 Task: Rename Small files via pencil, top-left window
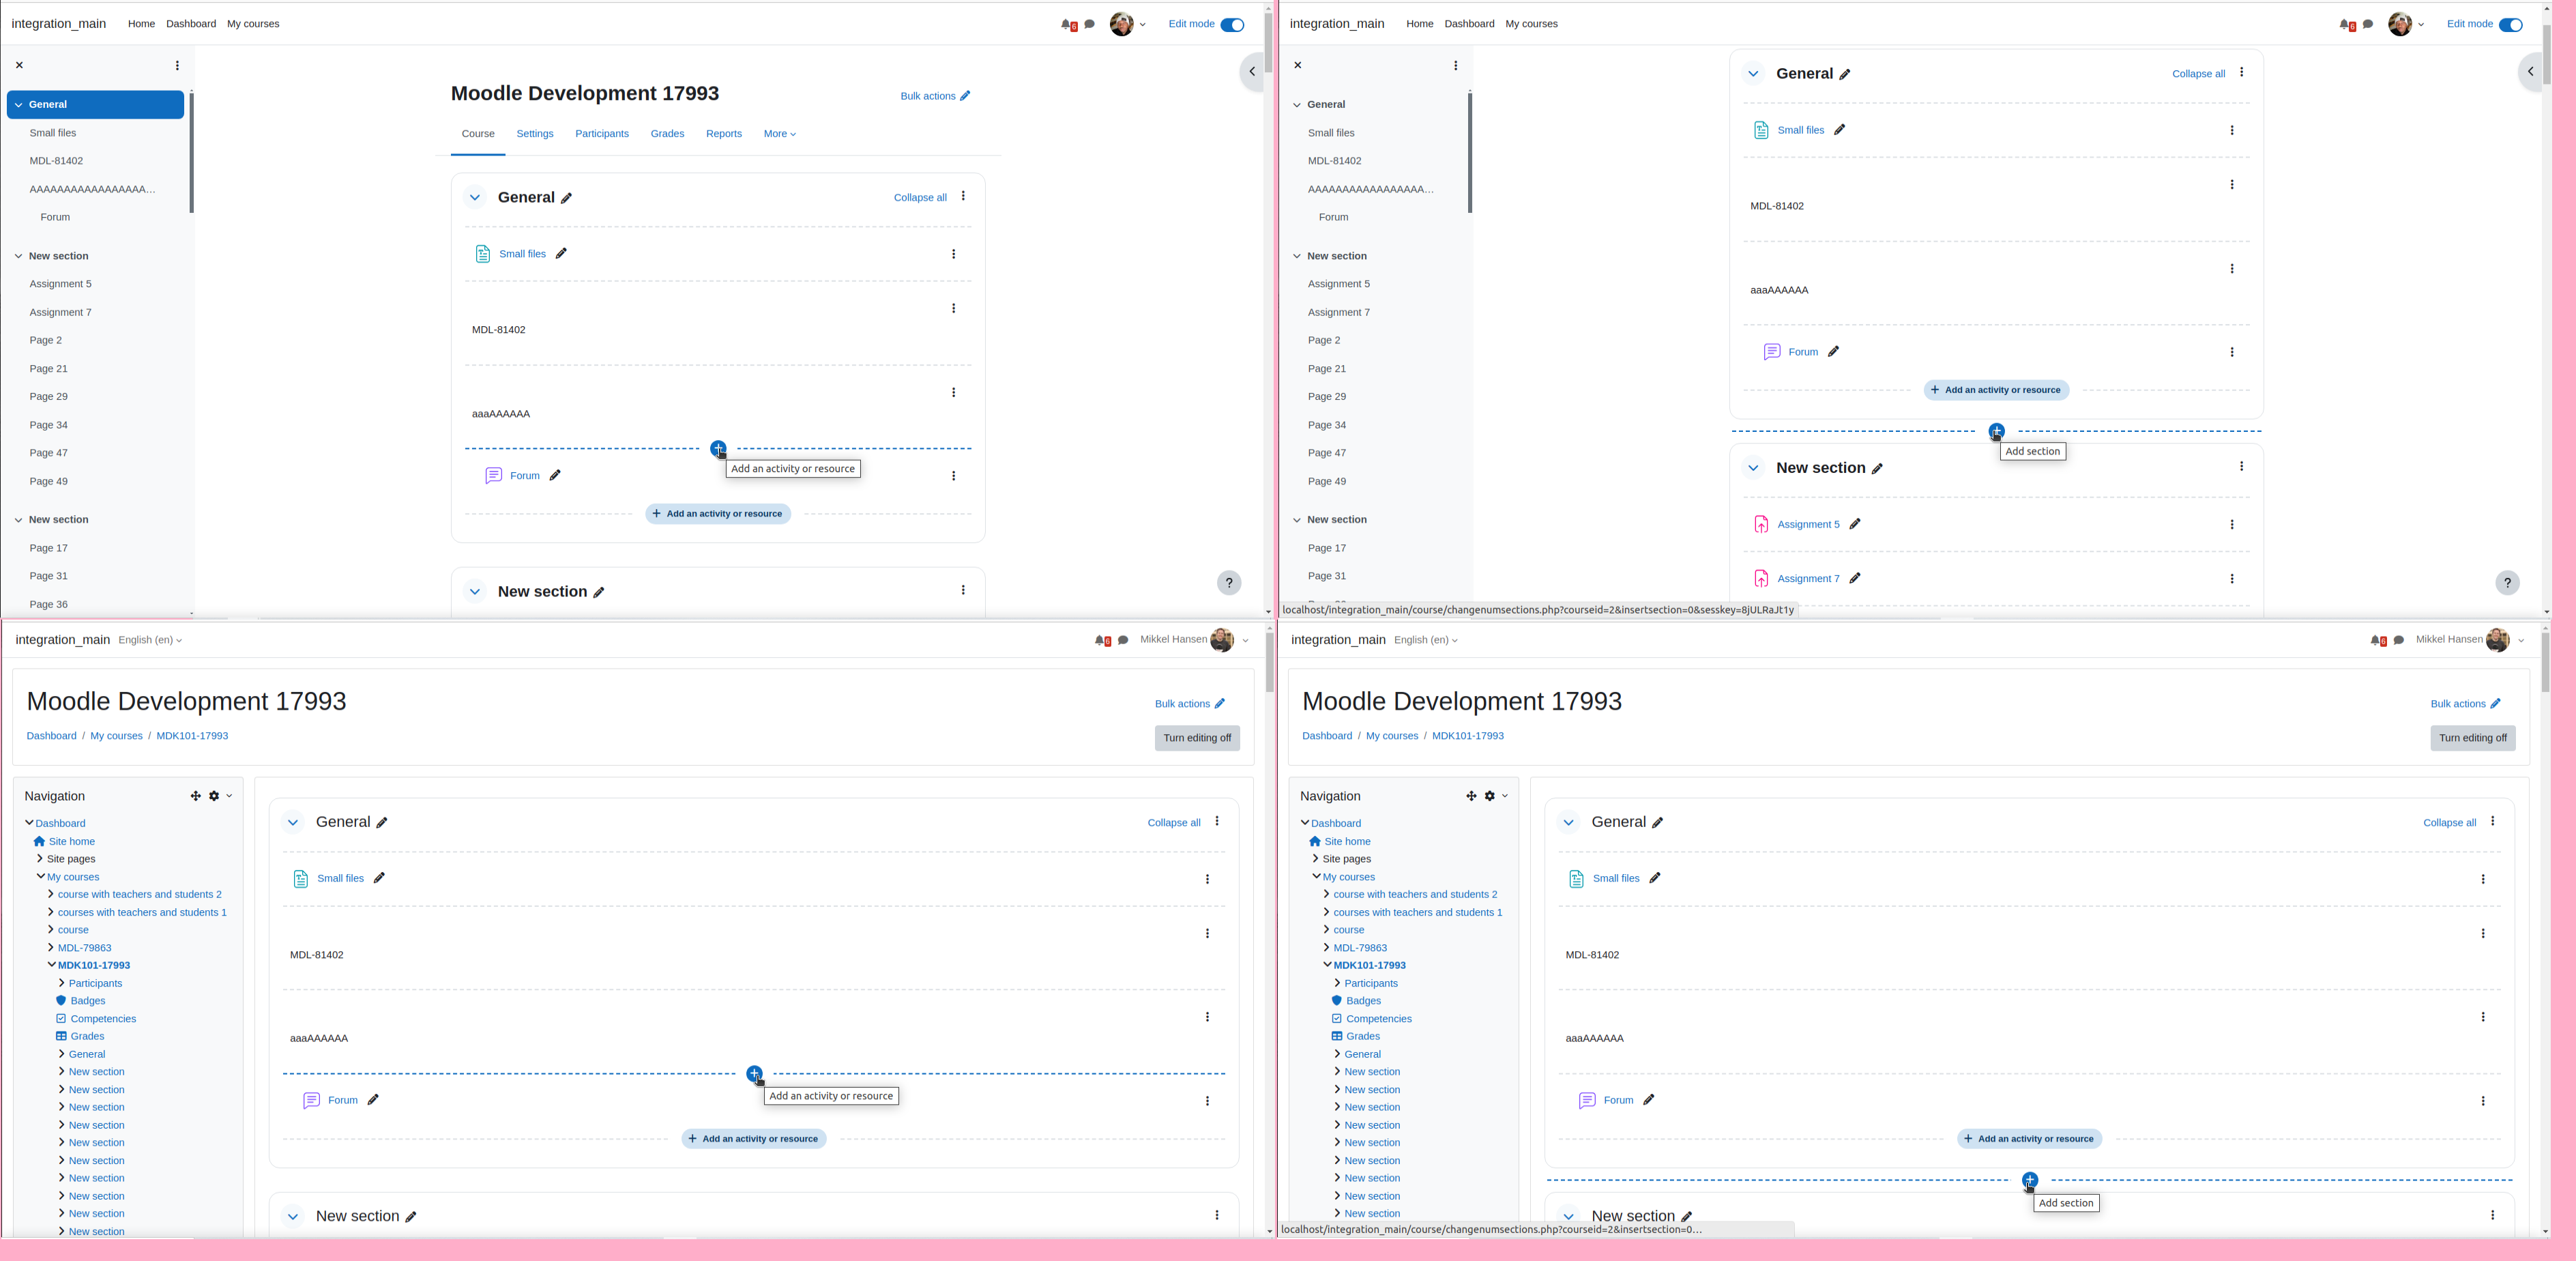pyautogui.click(x=561, y=254)
